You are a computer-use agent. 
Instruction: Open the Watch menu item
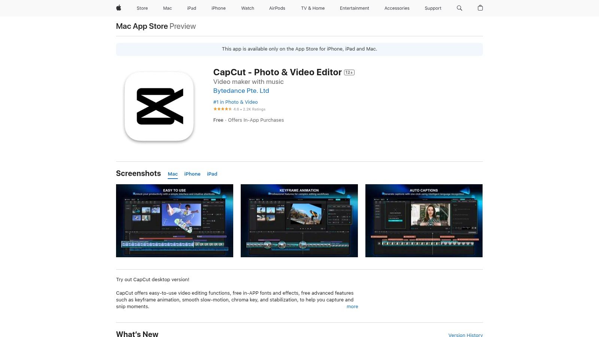click(247, 8)
